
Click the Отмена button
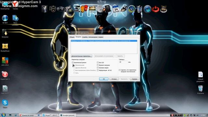point(114,79)
